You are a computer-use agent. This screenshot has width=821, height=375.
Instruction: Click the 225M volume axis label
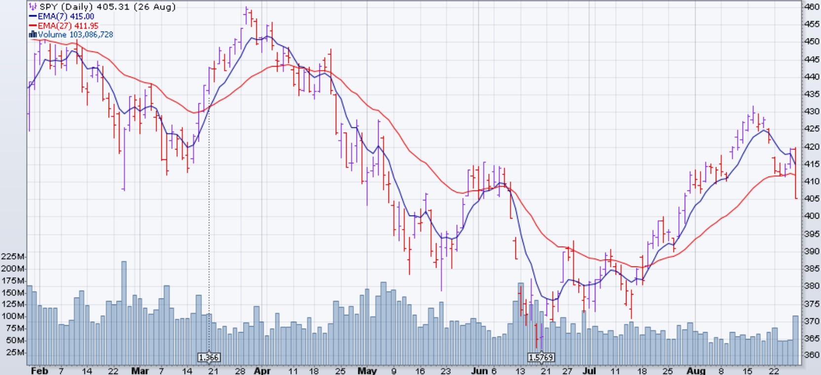point(13,257)
